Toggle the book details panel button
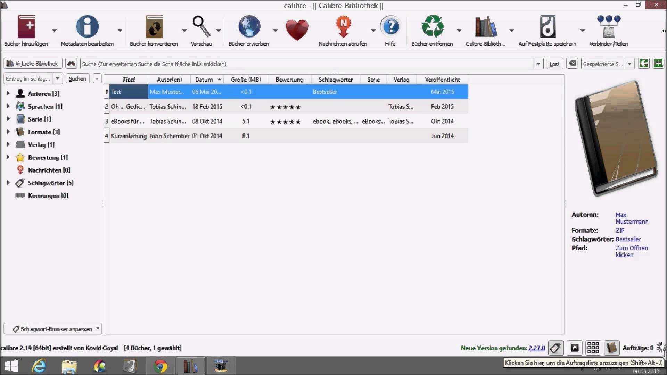This screenshot has width=667, height=375. point(611,348)
